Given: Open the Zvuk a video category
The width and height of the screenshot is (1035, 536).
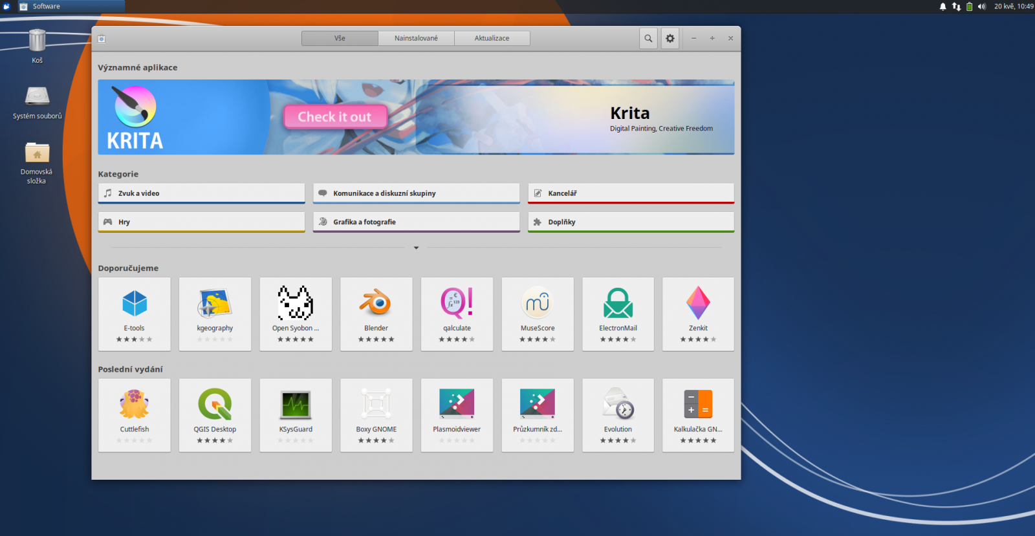Looking at the screenshot, I should (201, 193).
